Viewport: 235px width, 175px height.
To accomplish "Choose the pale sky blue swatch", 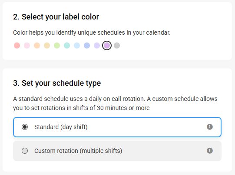I will (77, 45).
